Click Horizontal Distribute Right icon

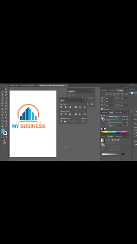84,114
